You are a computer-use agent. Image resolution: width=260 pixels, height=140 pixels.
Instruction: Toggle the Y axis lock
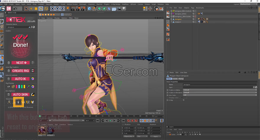57,9
